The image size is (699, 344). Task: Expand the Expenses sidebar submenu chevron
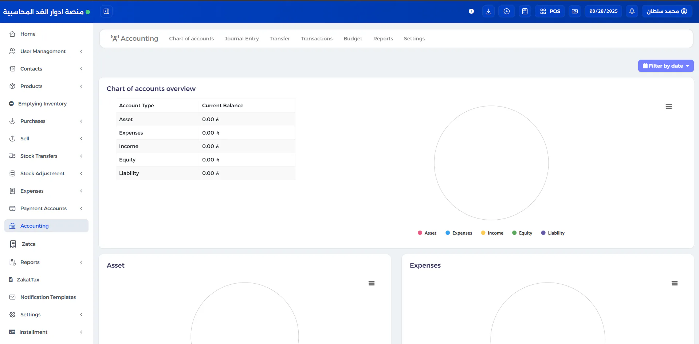coord(81,191)
